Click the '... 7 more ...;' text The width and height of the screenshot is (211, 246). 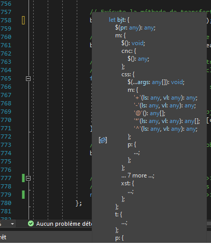[138, 175]
